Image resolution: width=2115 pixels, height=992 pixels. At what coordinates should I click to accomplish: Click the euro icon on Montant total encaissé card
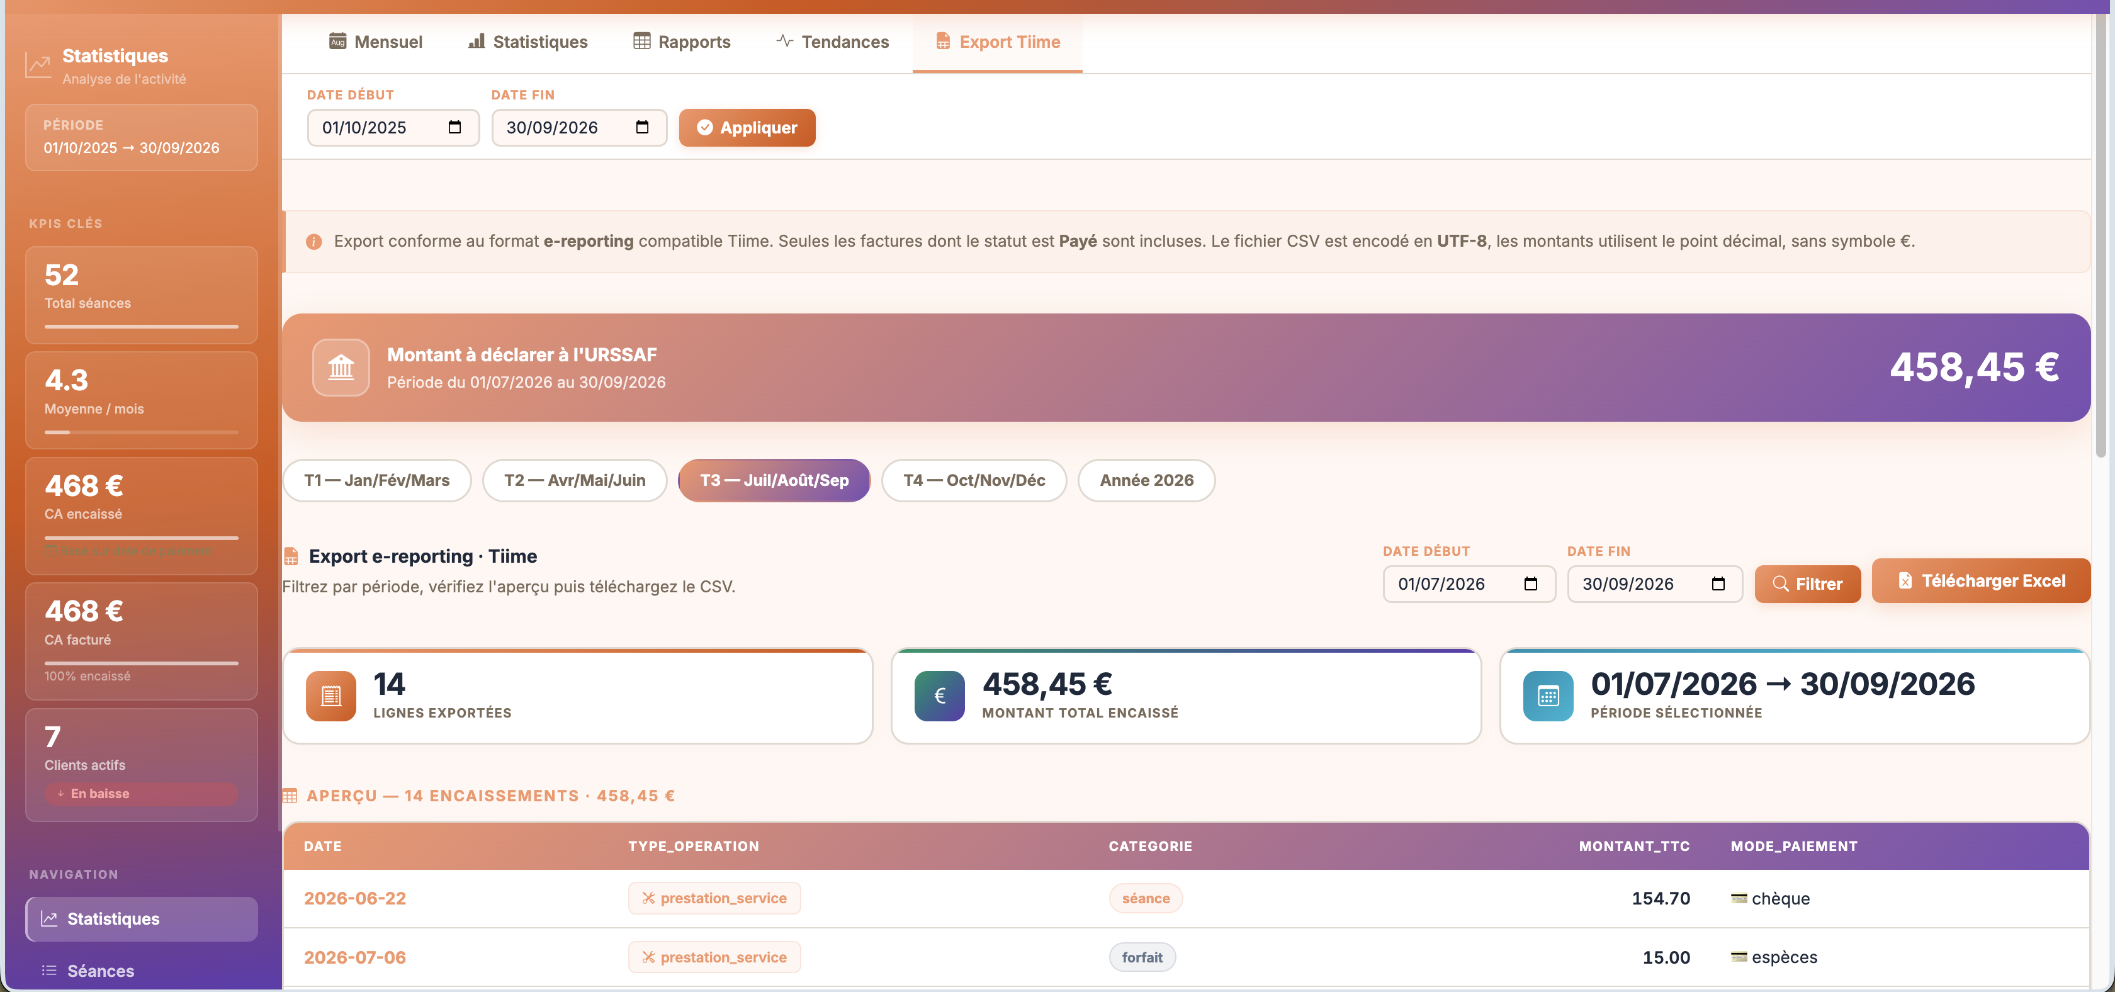[939, 696]
